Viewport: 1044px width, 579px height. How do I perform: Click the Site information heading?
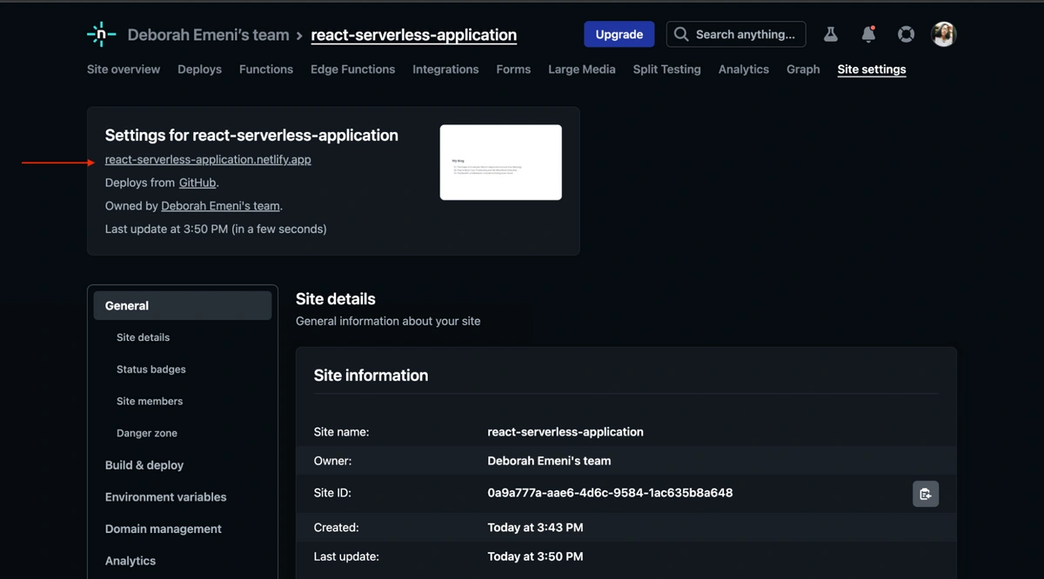(x=371, y=376)
